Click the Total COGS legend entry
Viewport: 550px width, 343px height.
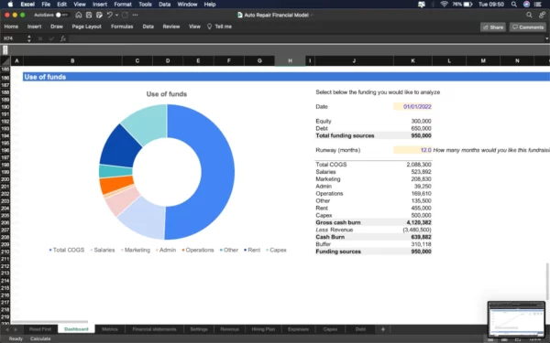pyautogui.click(x=67, y=250)
